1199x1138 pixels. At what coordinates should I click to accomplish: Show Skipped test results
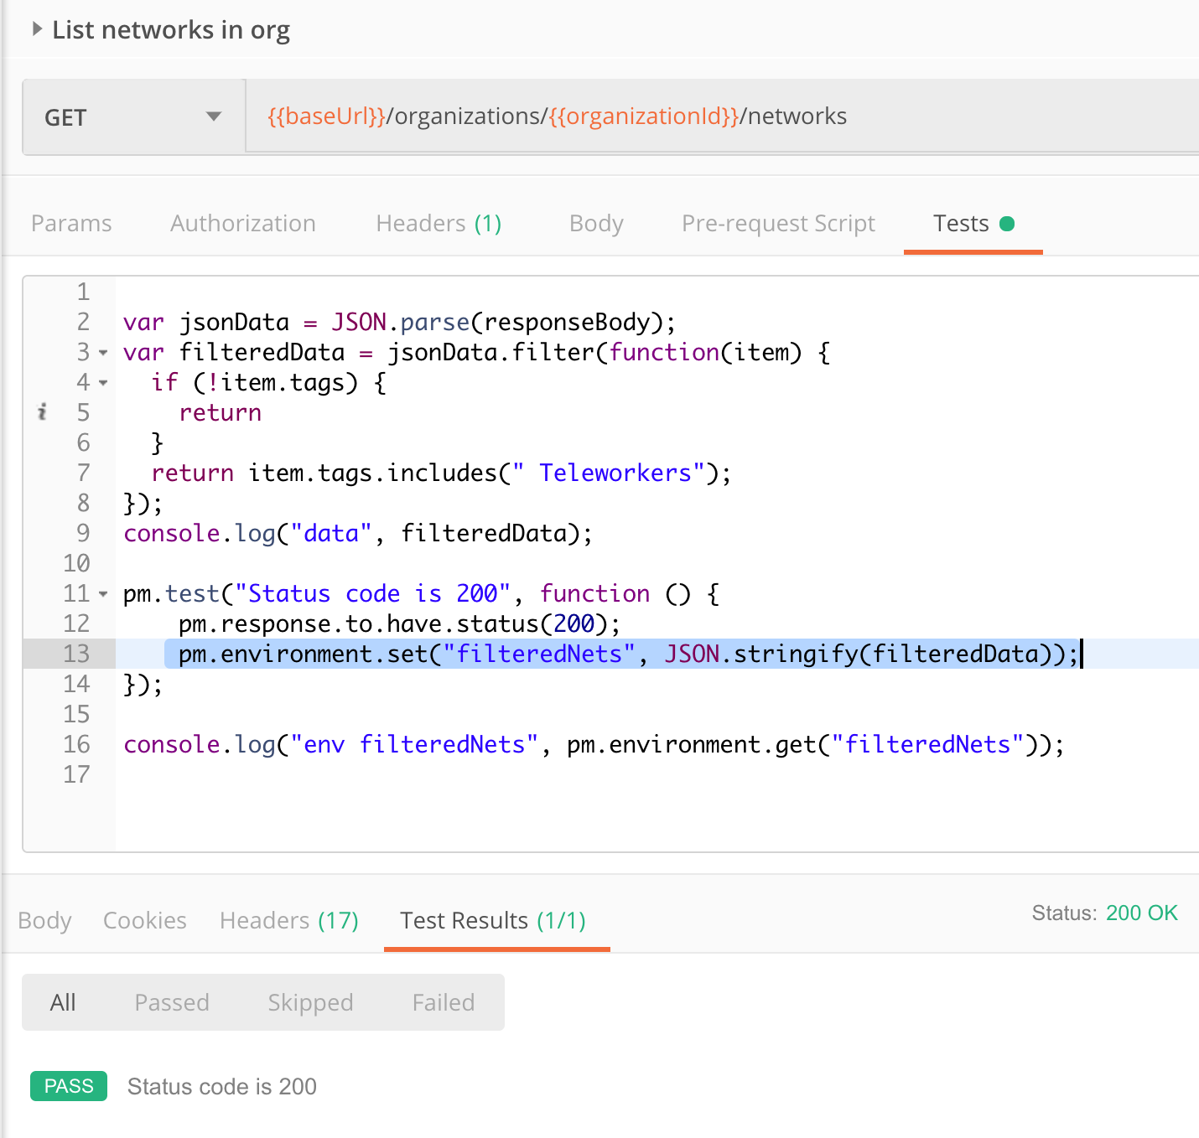[x=310, y=1002]
